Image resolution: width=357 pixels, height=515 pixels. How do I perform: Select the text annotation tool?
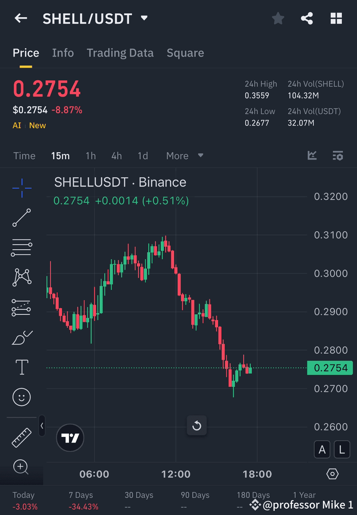(22, 367)
